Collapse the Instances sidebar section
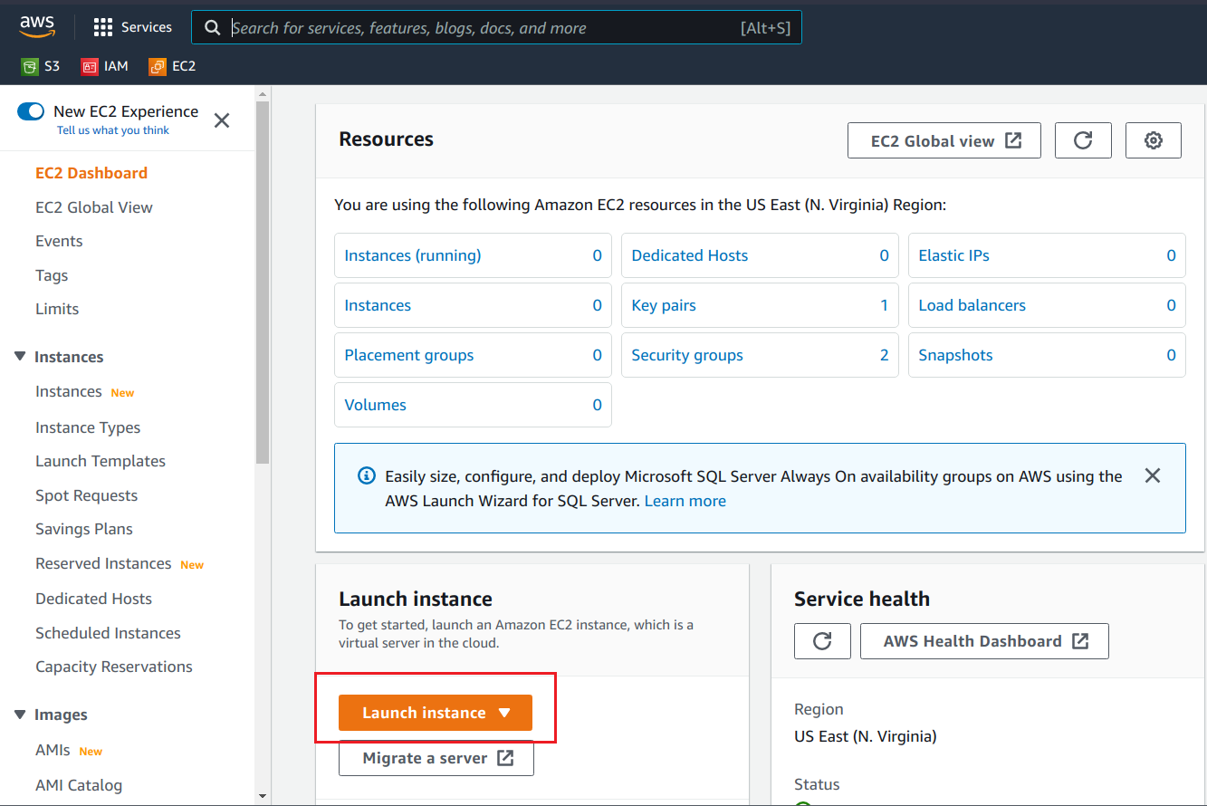The height and width of the screenshot is (806, 1207). pyautogui.click(x=21, y=356)
